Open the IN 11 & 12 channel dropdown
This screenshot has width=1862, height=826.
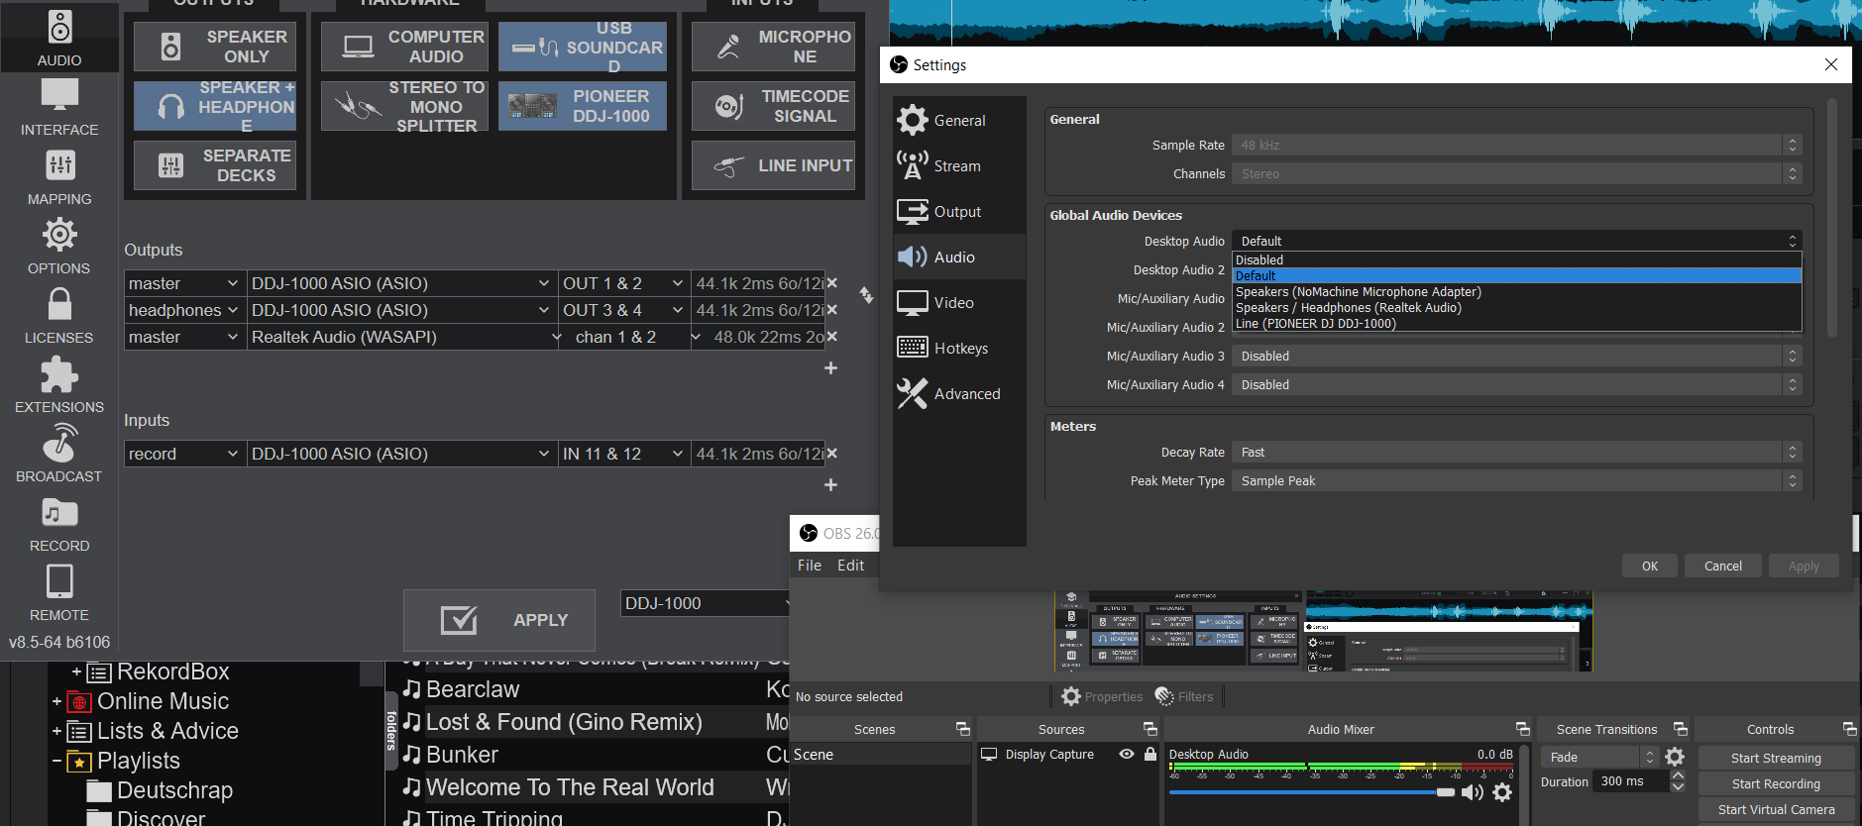coord(623,454)
